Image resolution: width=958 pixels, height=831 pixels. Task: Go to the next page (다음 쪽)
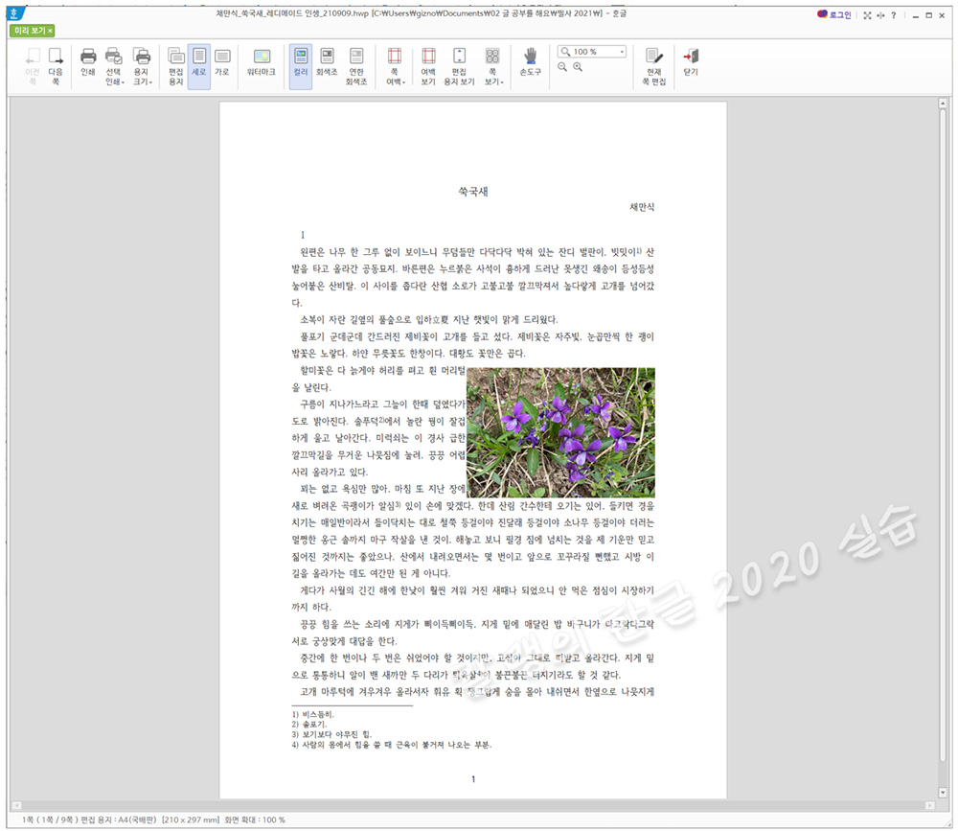(56, 66)
